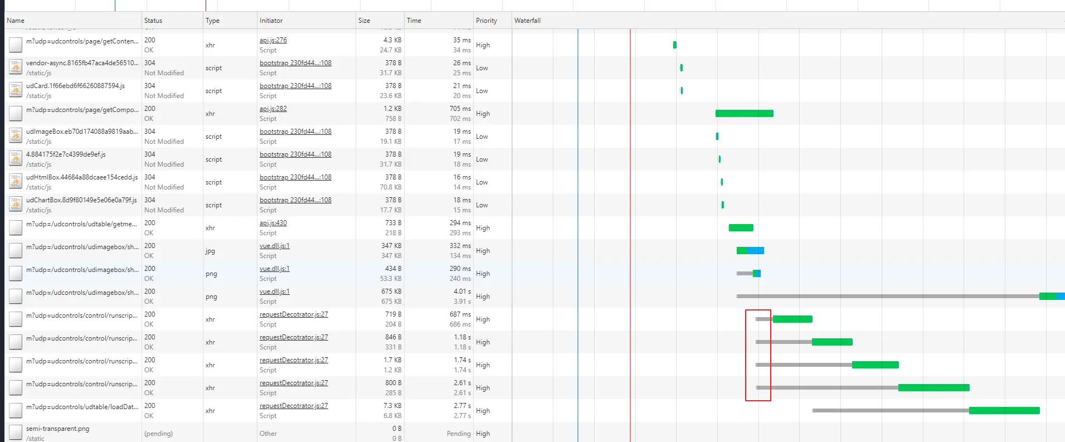Click the JS icon of udImageBox.eb70d174088a9819aab script
The image size is (1065, 442).
pos(16,136)
